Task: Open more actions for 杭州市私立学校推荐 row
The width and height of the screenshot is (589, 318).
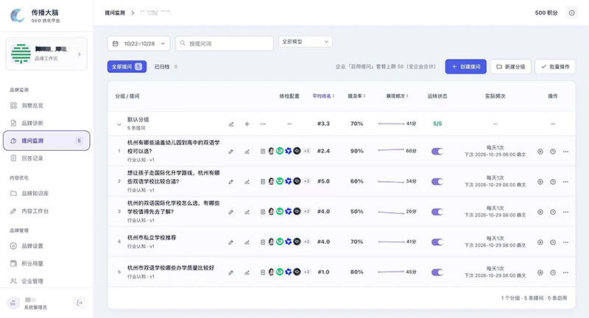Action: click(x=565, y=242)
